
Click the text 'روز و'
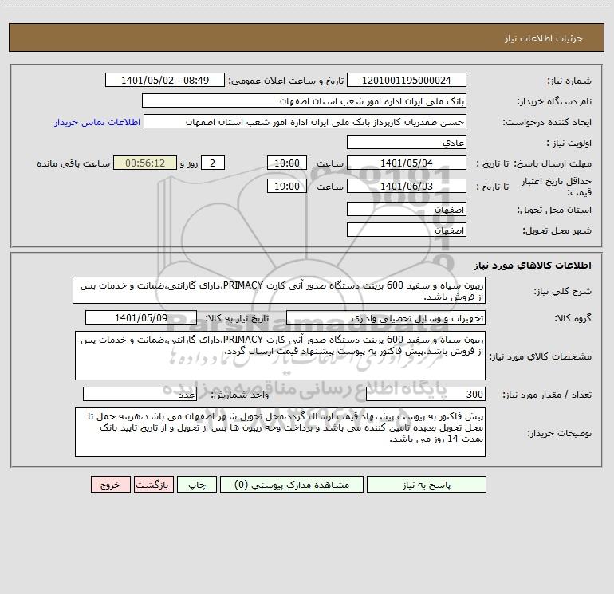pyautogui.click(x=189, y=163)
